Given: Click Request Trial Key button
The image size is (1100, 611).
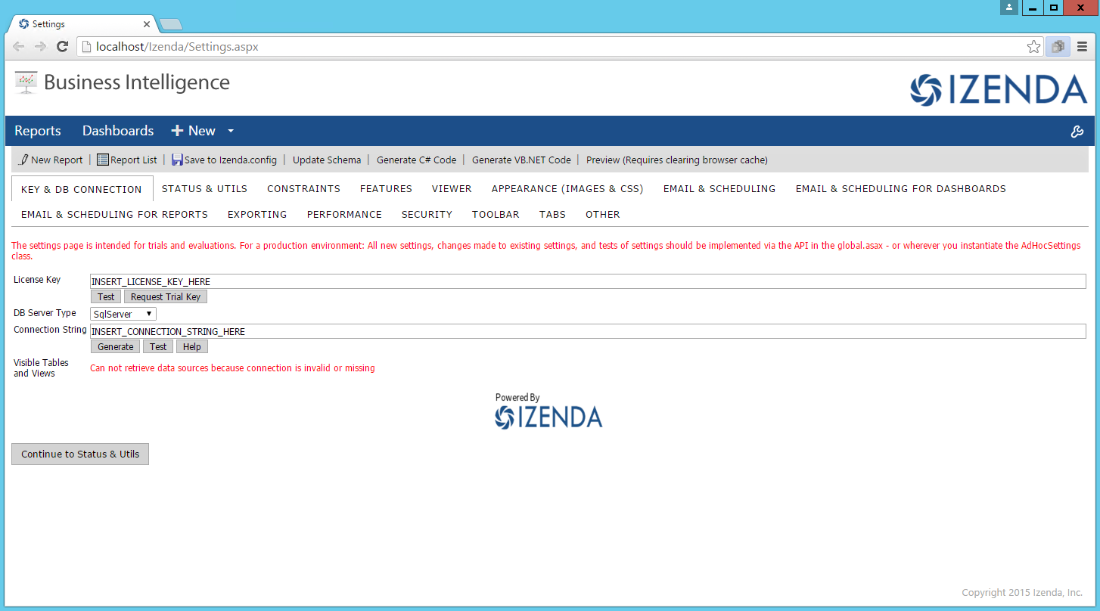Looking at the screenshot, I should 166,296.
